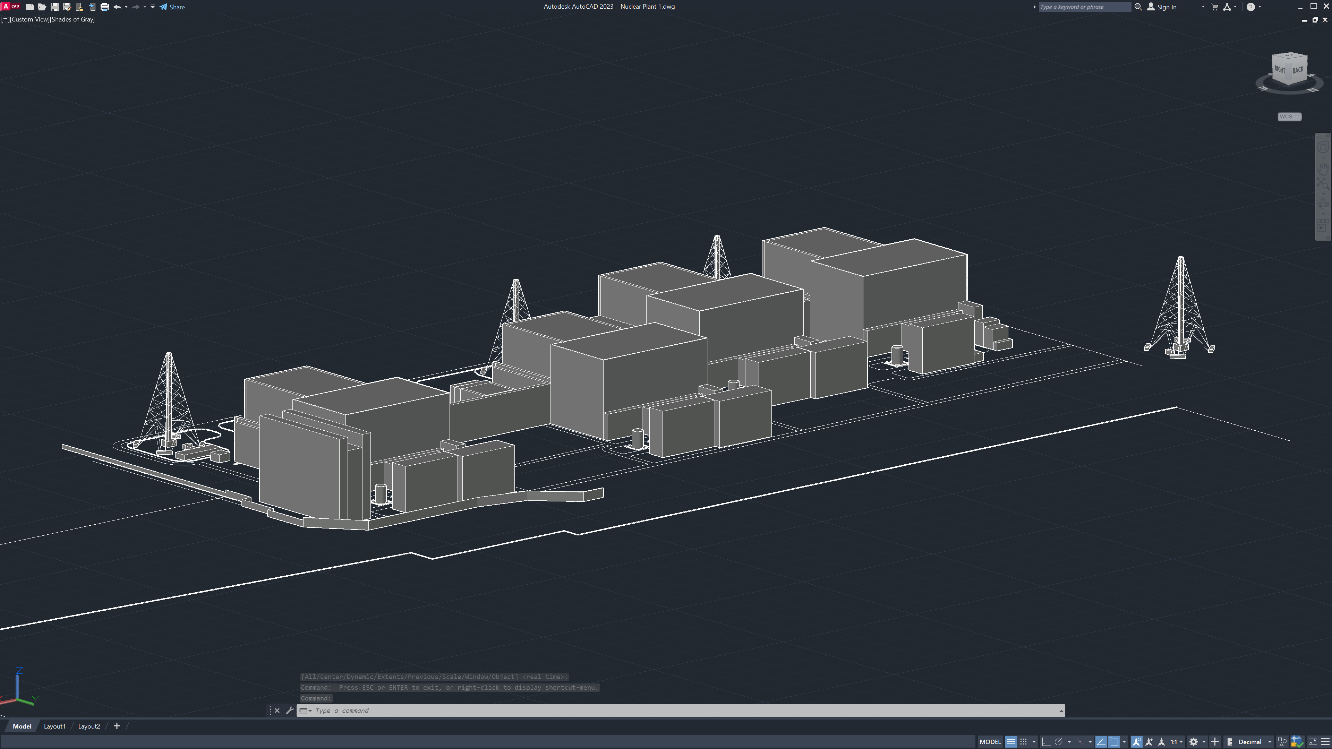Click the BACK face of the ViewCube
Screen dimensions: 1332x749
click(1298, 70)
